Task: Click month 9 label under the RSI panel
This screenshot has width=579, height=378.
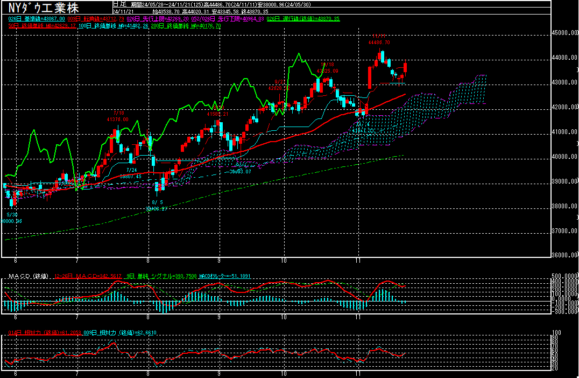Action: 219,374
